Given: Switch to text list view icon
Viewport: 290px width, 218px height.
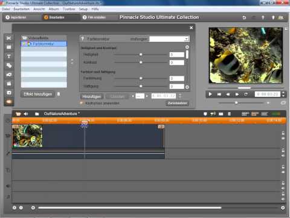Looking at the screenshot, I should click(265, 114).
